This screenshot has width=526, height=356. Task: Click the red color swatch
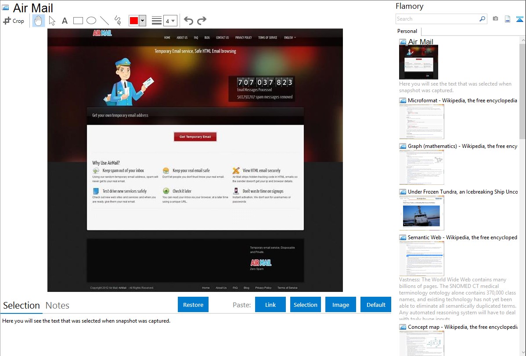pos(134,21)
